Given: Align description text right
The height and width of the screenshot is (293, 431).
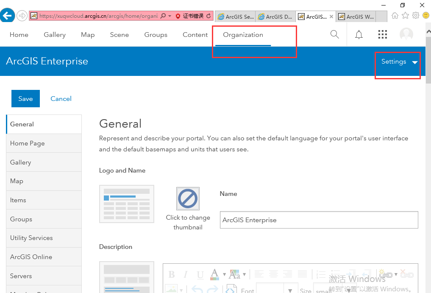Looking at the screenshot, I should tap(287, 274).
